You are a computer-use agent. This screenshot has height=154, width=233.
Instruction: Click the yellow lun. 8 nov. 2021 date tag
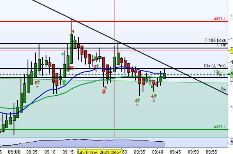[100, 152]
